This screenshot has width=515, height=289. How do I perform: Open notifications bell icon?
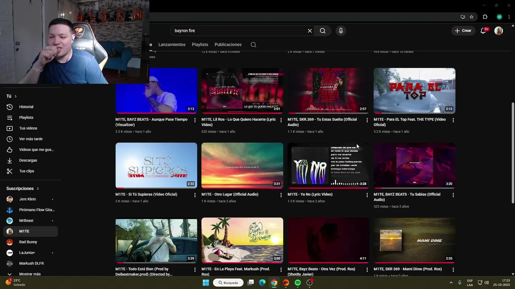[484, 31]
